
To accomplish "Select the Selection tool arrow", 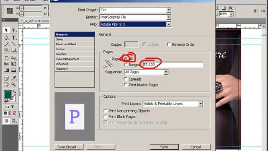I will tap(6, 30).
